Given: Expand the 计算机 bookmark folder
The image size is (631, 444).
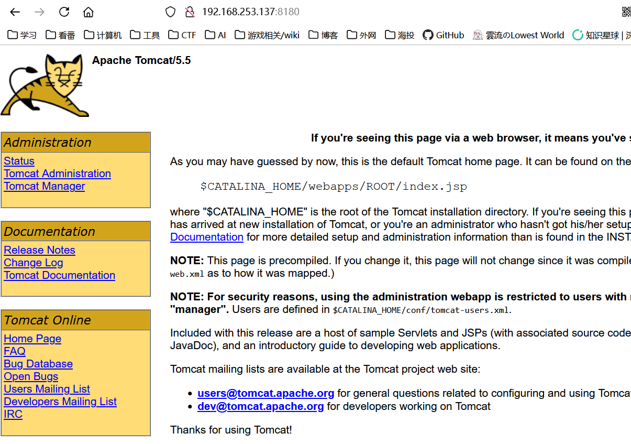Looking at the screenshot, I should coord(103,35).
